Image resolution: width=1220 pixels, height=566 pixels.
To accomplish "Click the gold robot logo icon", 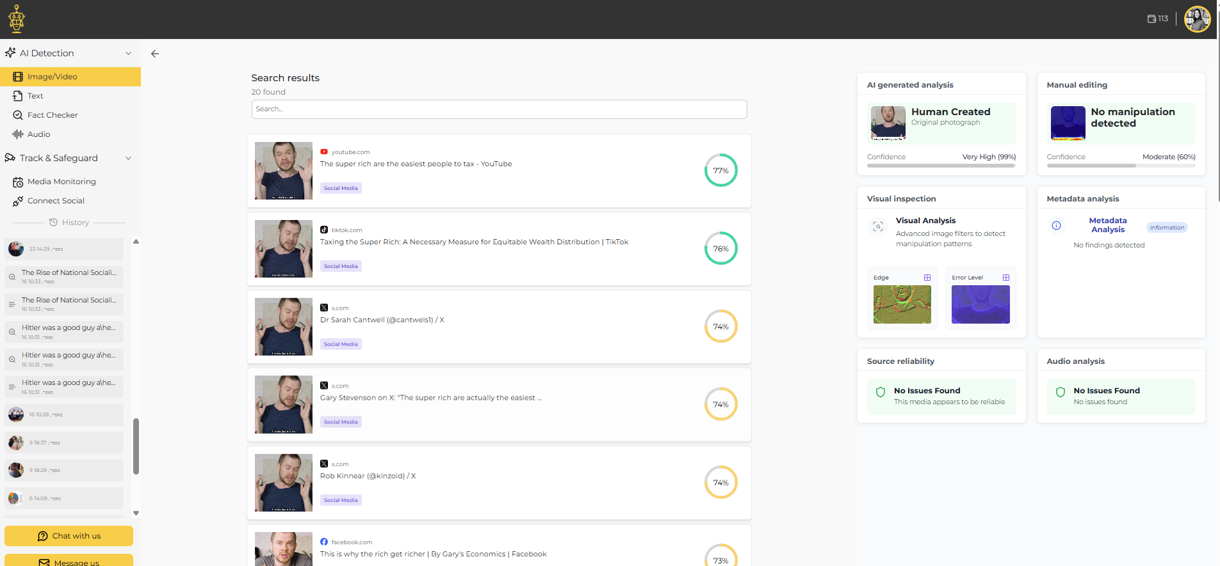I will 17,19.
